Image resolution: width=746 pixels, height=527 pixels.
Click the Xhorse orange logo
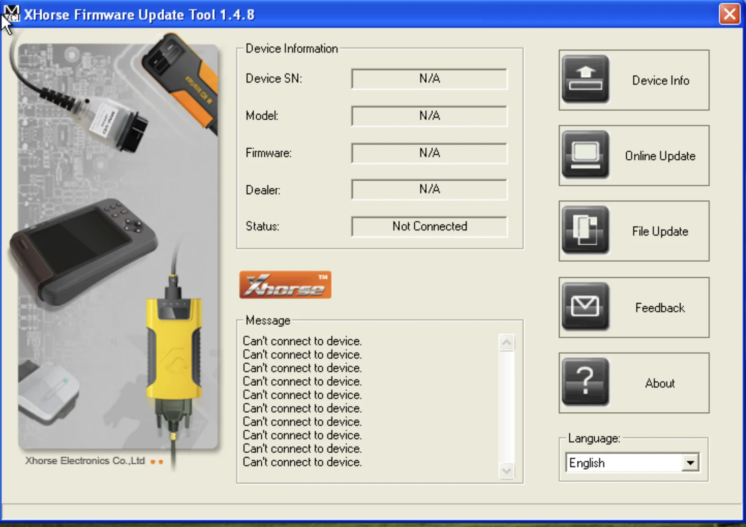(x=285, y=285)
